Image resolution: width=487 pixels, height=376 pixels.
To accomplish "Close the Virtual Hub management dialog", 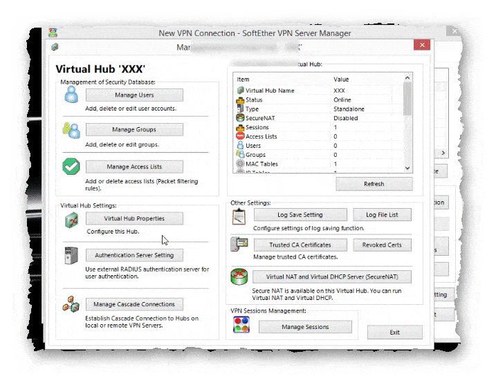I will pyautogui.click(x=422, y=45).
